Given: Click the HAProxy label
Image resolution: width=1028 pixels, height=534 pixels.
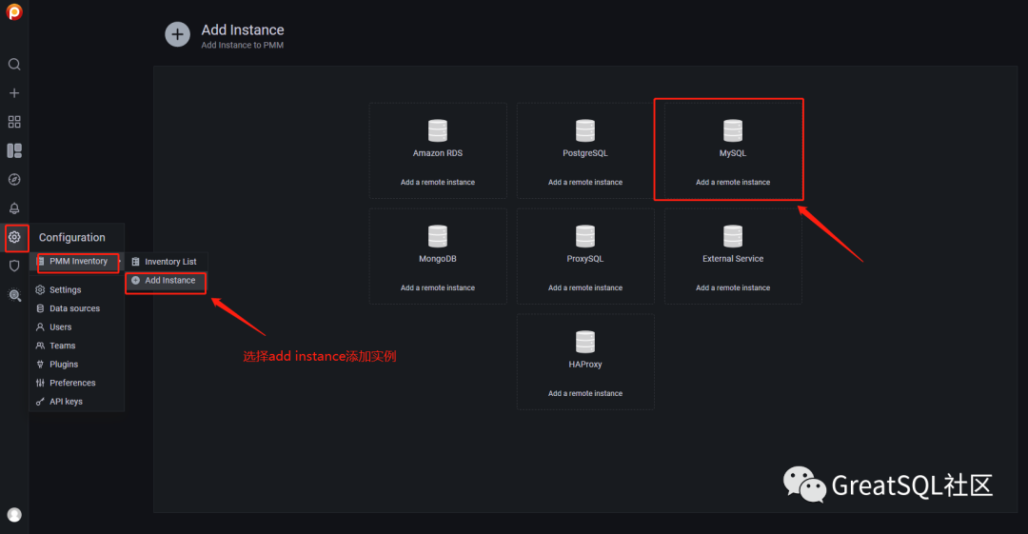Looking at the screenshot, I should tap(584, 364).
